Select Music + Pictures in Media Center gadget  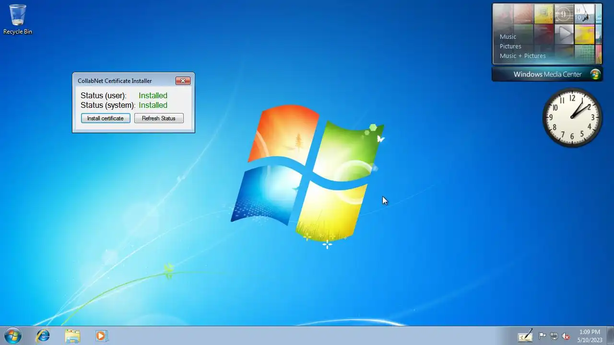coord(523,56)
